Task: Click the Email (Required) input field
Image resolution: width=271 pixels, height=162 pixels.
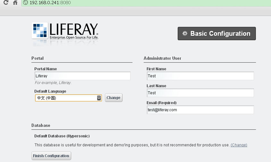Action: click(x=200, y=110)
